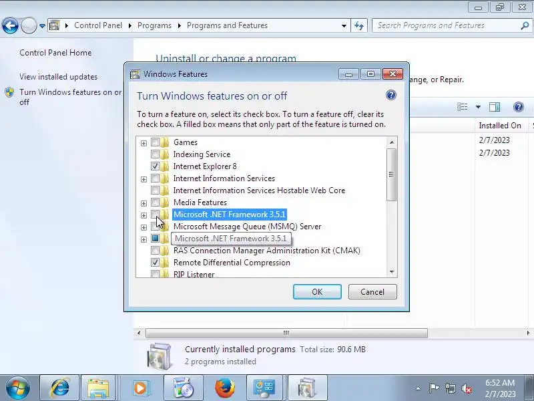The height and width of the screenshot is (401, 534).
Task: Click the Programs and Features help icon
Action: coord(519,107)
